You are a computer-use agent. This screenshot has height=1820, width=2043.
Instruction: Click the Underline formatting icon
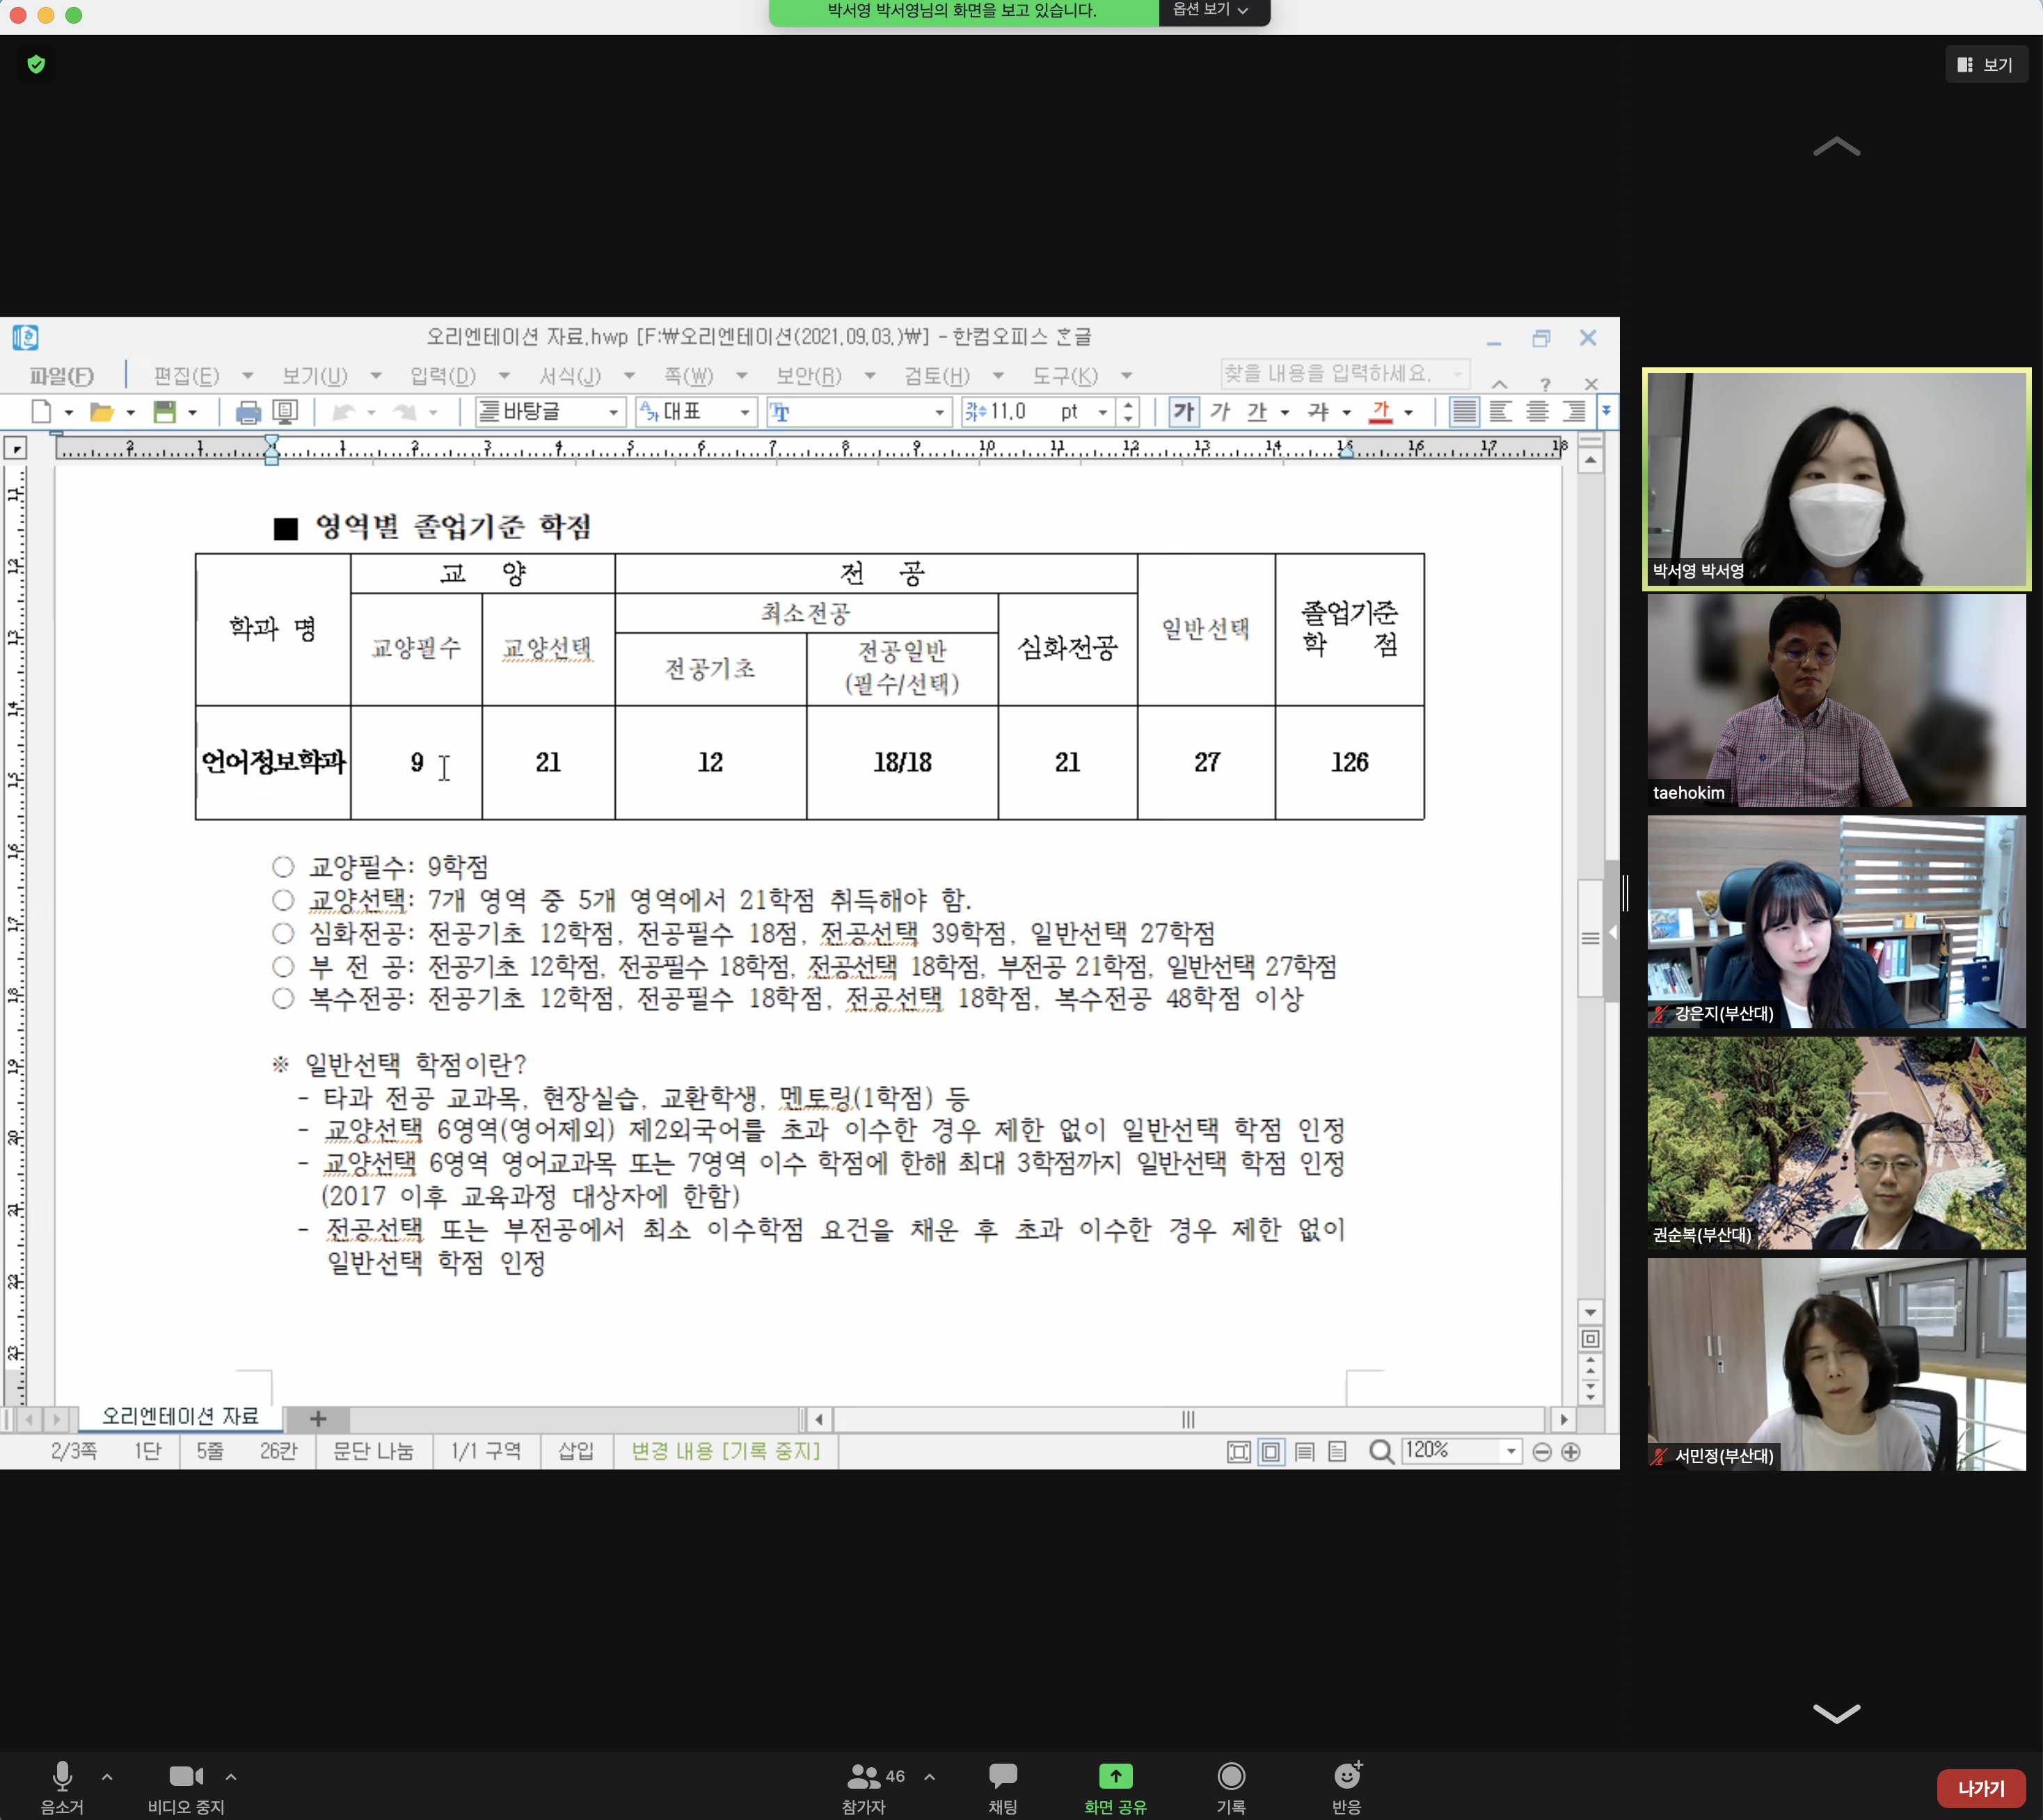[1257, 411]
